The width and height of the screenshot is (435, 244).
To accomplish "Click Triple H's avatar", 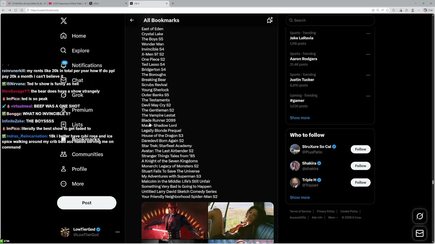I will [295, 182].
